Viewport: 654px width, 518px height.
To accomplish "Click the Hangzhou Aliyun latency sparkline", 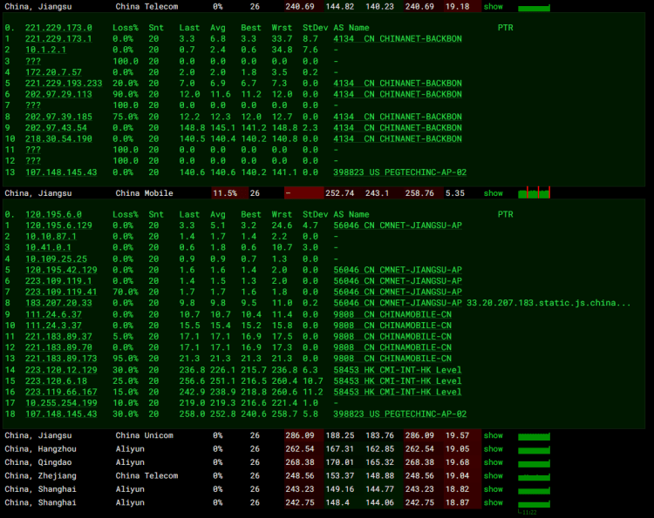I will 534,449.
